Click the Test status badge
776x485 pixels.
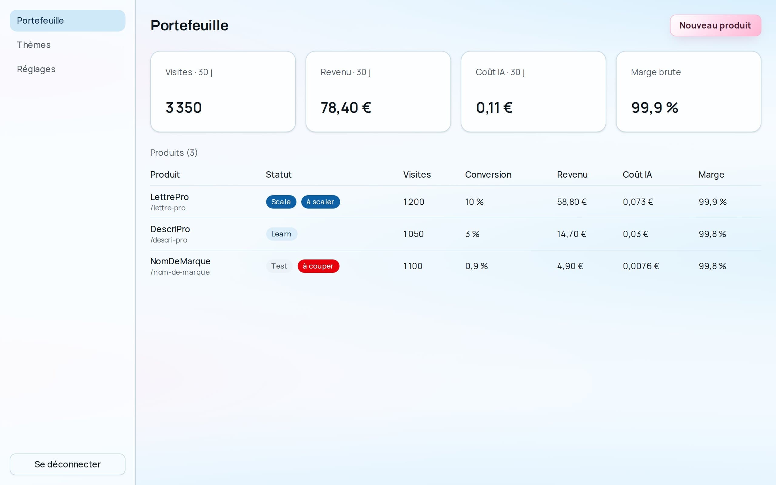pyautogui.click(x=279, y=266)
